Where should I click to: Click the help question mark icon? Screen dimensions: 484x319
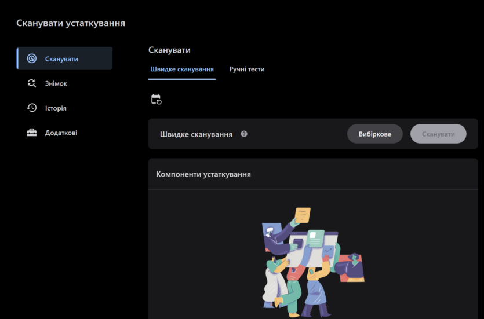244,134
